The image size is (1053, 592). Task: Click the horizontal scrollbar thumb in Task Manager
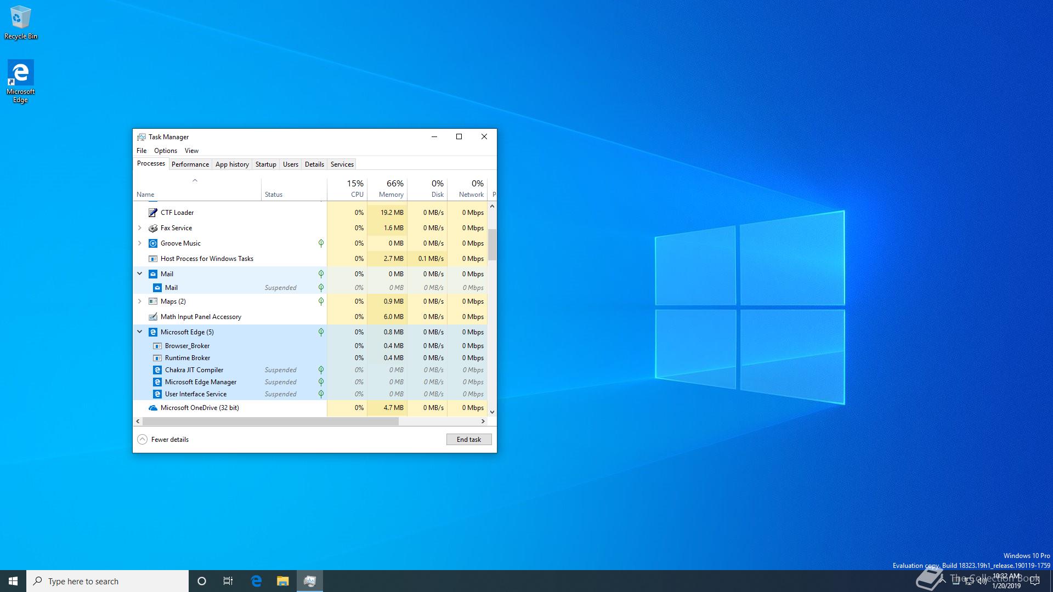pyautogui.click(x=270, y=422)
